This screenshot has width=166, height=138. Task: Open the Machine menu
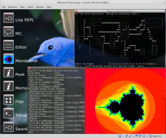pos(13,7)
